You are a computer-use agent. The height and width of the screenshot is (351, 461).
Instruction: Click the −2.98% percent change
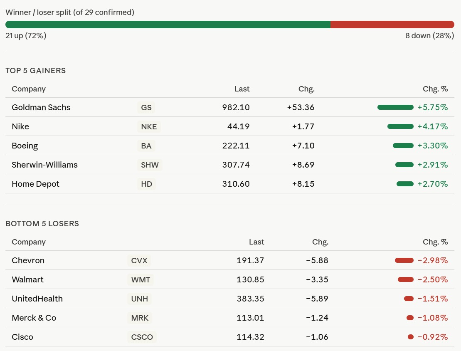click(x=433, y=260)
